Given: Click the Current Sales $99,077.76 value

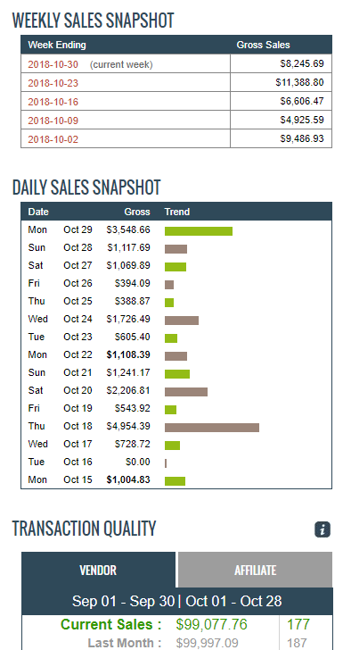Looking at the screenshot, I should (211, 624).
